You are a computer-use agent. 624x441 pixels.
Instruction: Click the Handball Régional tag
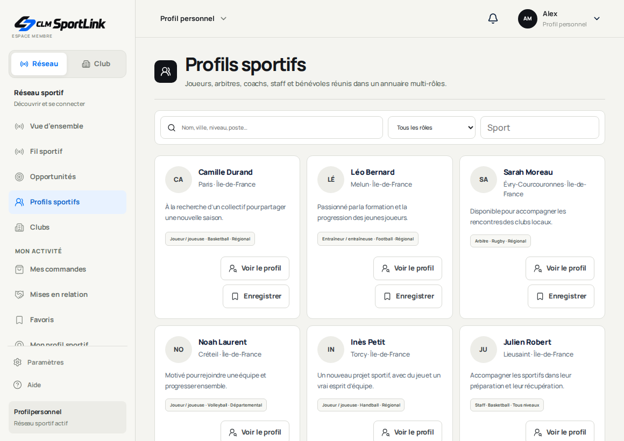(360, 405)
